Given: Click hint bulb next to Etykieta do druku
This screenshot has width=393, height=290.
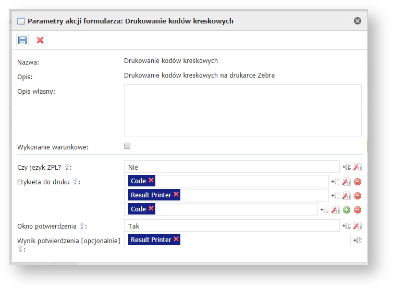Looking at the screenshot, I should (x=75, y=182).
